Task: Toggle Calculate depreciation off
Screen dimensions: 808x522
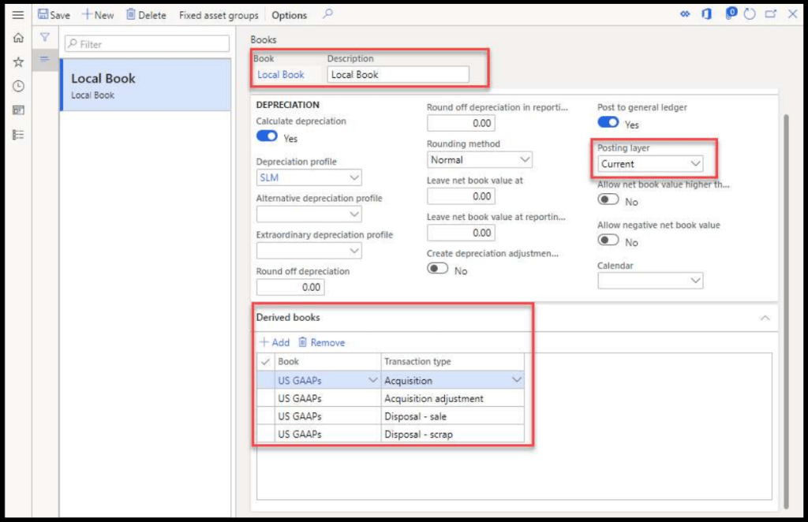Action: [267, 136]
